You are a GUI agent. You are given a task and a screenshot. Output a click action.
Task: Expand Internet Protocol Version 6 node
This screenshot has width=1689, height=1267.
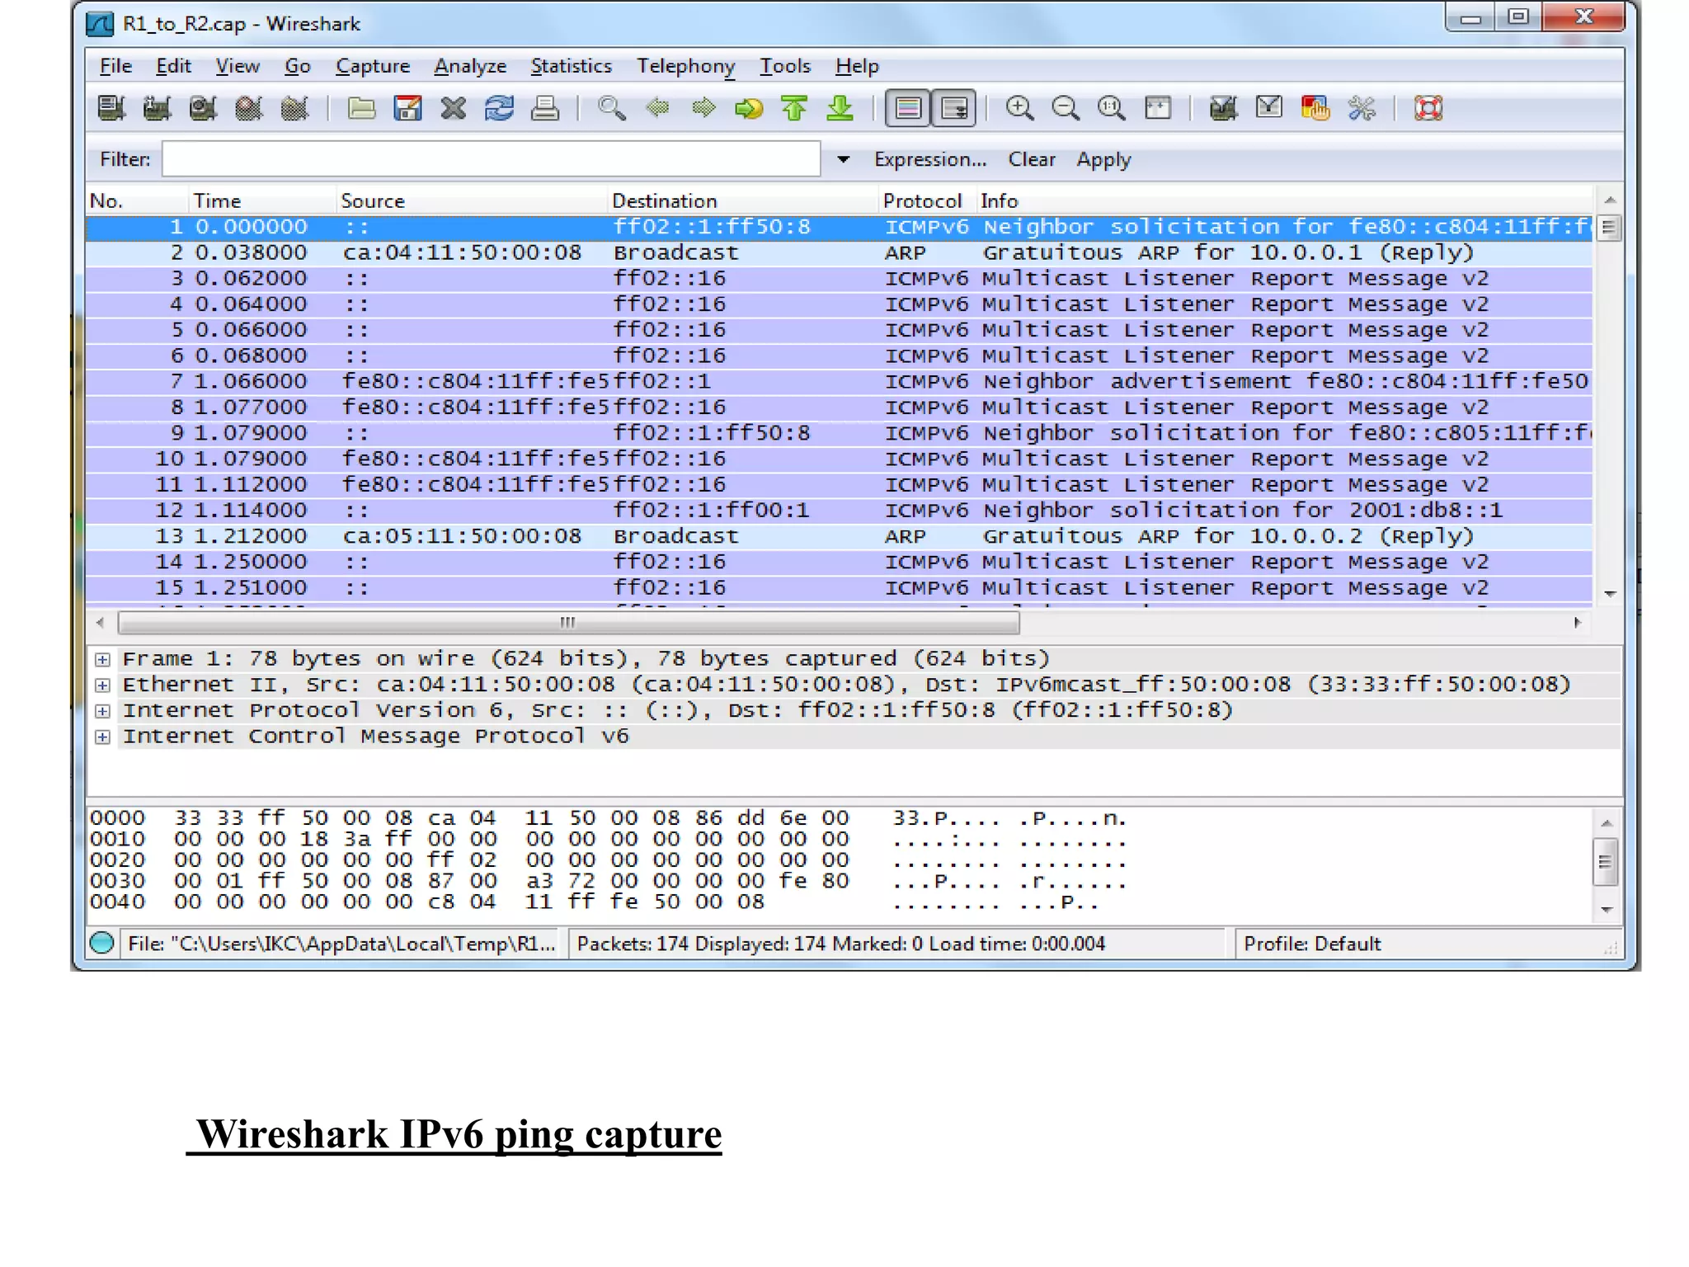[x=102, y=710]
